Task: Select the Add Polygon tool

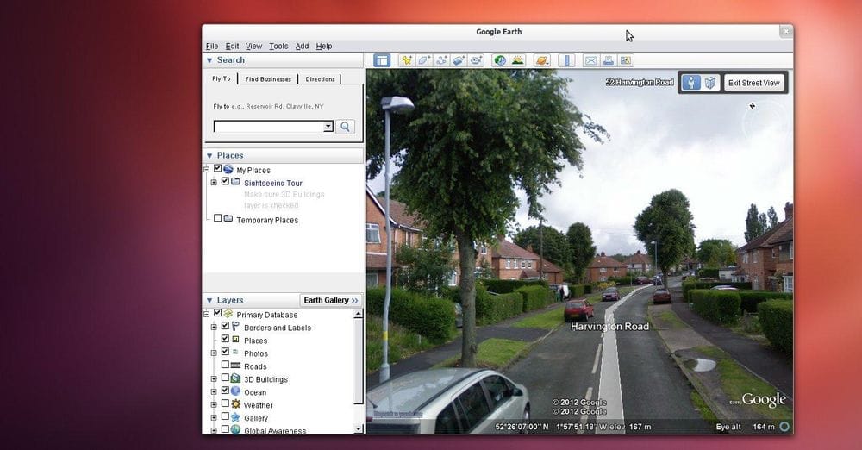Action: (x=424, y=60)
